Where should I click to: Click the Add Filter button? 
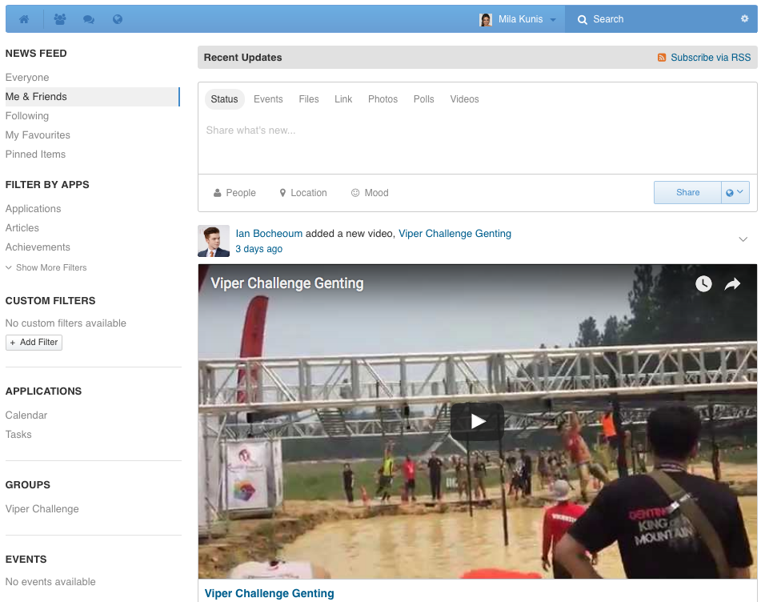click(x=34, y=342)
